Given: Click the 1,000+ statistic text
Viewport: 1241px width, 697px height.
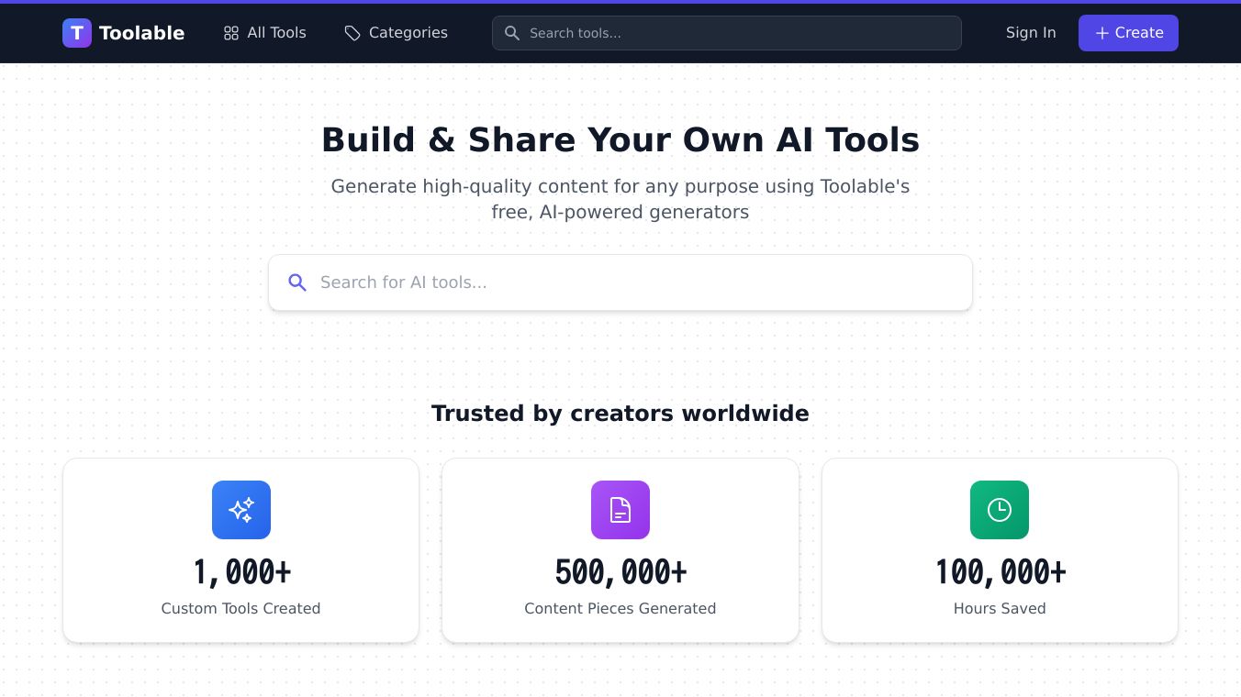Looking at the screenshot, I should point(241,572).
